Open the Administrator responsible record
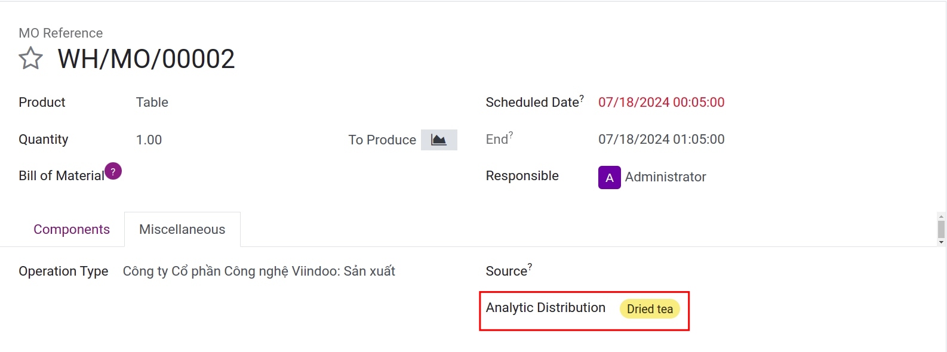 [x=666, y=177]
